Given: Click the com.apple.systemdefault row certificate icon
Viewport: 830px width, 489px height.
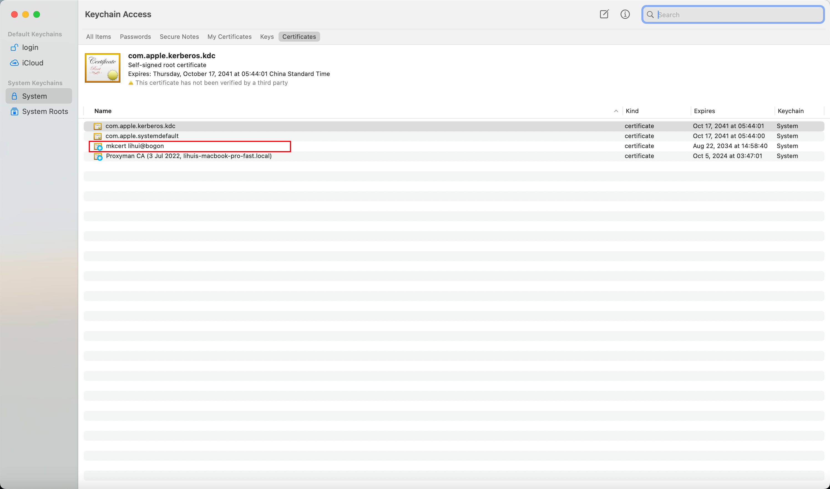Looking at the screenshot, I should pyautogui.click(x=98, y=136).
